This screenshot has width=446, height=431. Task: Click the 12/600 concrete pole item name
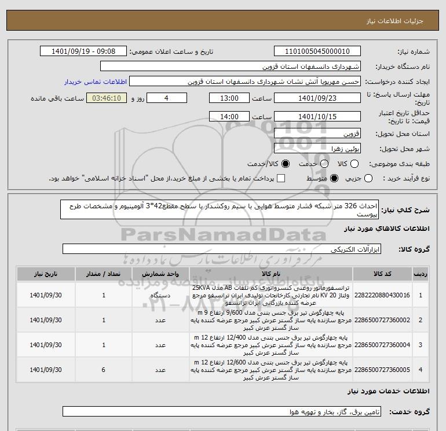[x=271, y=370]
